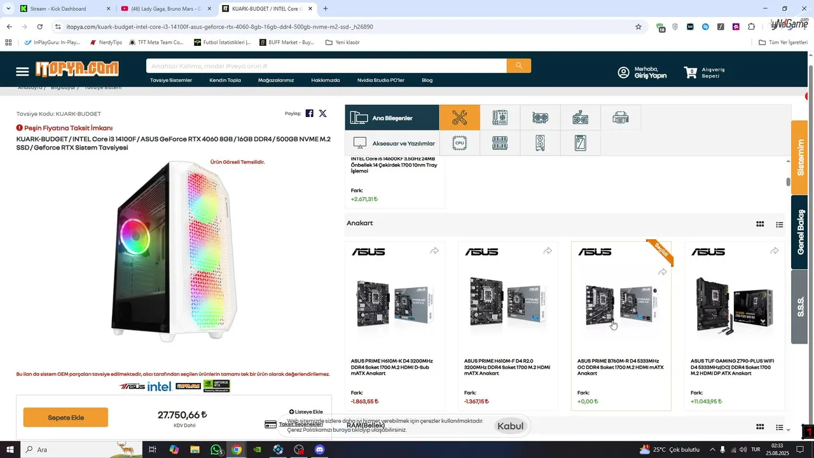Select the ASUS TUF GAMING Z790-PLUS WIFI thumbnail
Viewport: 814px width, 458px height.
pos(734,305)
